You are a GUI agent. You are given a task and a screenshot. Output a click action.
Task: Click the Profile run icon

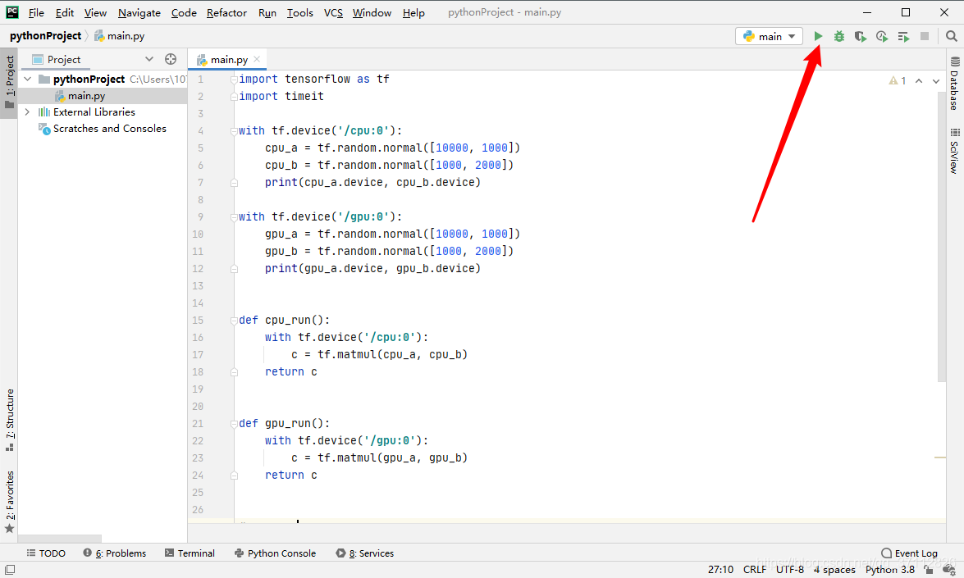coord(882,36)
